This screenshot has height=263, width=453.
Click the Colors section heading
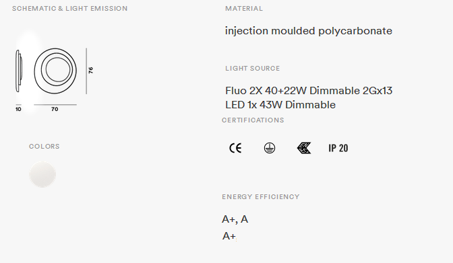pyautogui.click(x=44, y=147)
